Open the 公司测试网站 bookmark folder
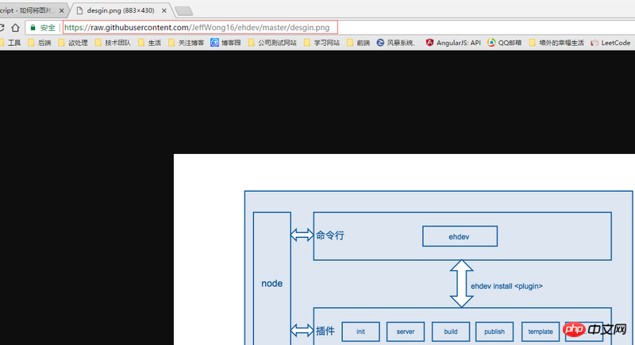635x345 pixels. (272, 43)
